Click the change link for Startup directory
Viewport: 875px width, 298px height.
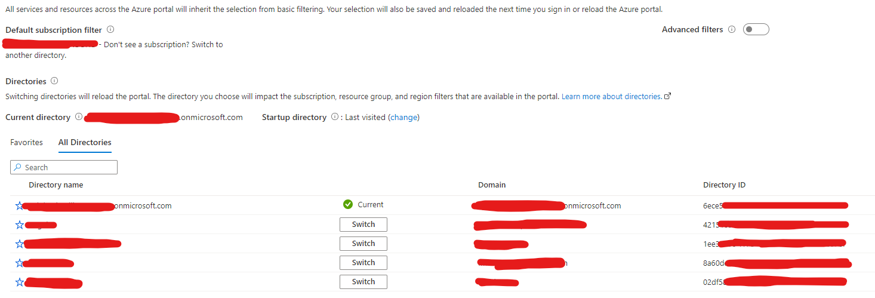point(404,117)
